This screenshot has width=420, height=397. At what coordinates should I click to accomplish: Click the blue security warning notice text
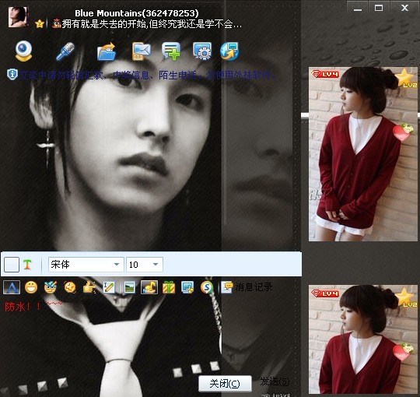pyautogui.click(x=147, y=76)
